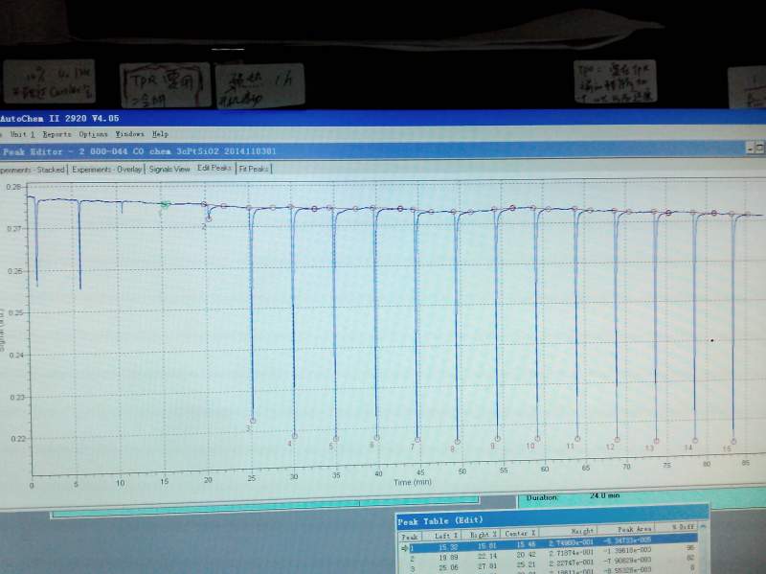
Task: Select peak 4 minimum marker on chart
Action: (295, 436)
